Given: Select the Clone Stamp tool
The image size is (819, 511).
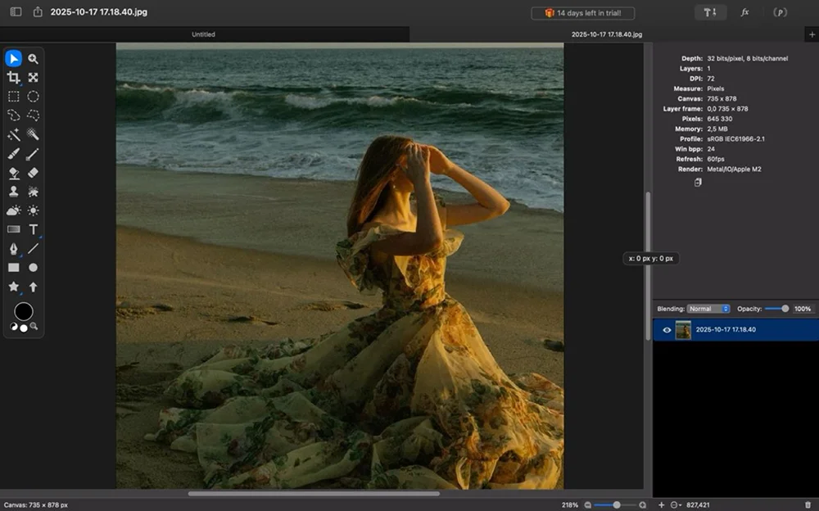Looking at the screenshot, I should [x=13, y=192].
